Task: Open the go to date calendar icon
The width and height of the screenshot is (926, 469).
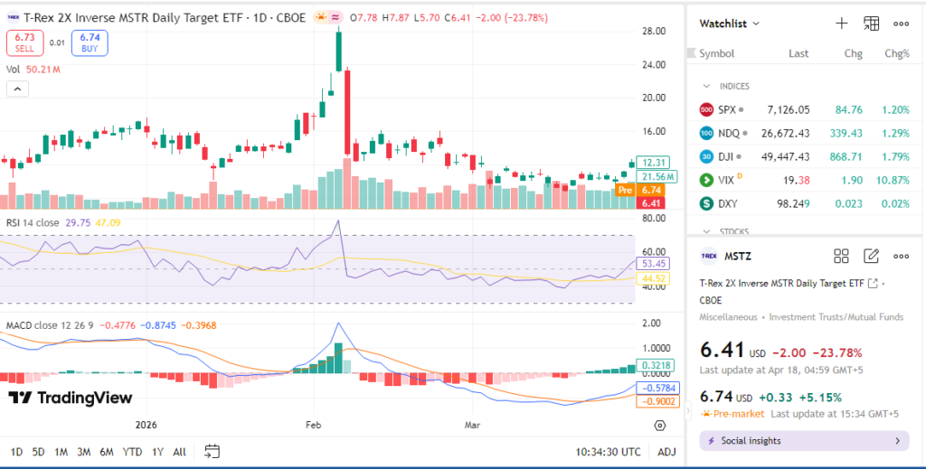Action: point(213,451)
